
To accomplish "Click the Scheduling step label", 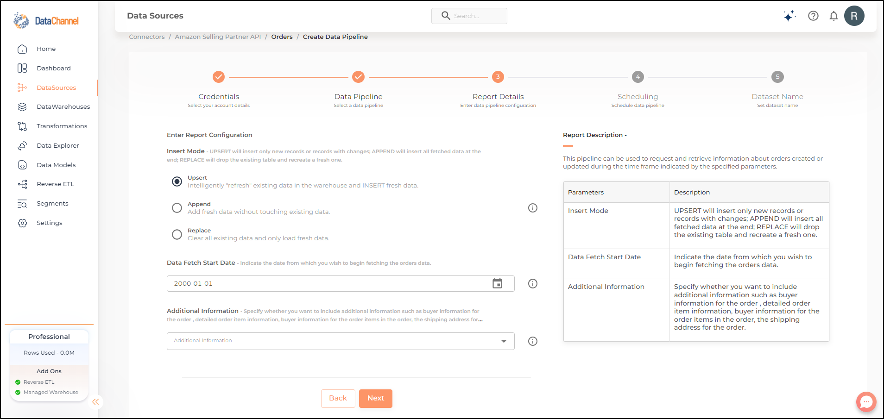I will pos(638,96).
